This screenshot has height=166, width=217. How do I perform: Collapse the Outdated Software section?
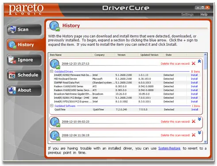[x=52, y=106]
